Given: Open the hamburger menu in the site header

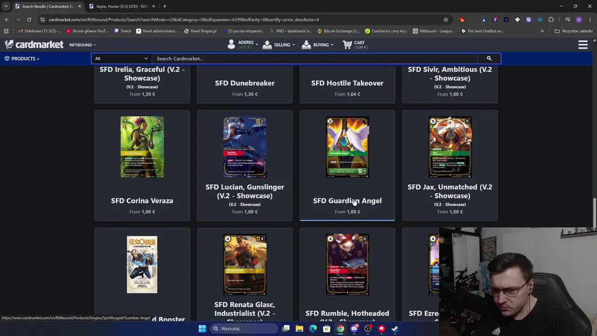Looking at the screenshot, I should click(583, 45).
